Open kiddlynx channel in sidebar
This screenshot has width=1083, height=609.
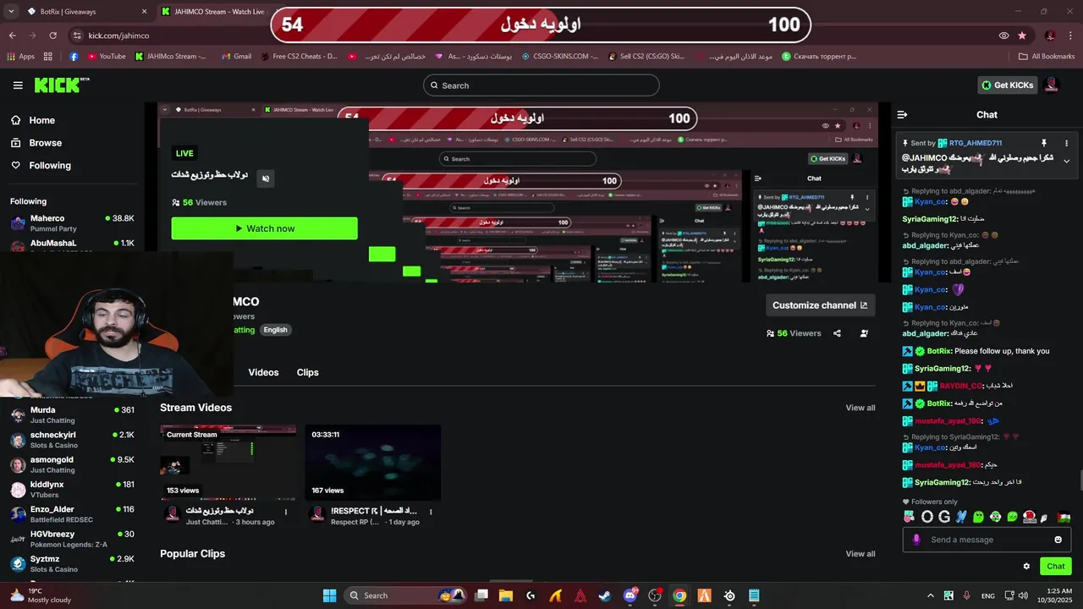[72, 490]
